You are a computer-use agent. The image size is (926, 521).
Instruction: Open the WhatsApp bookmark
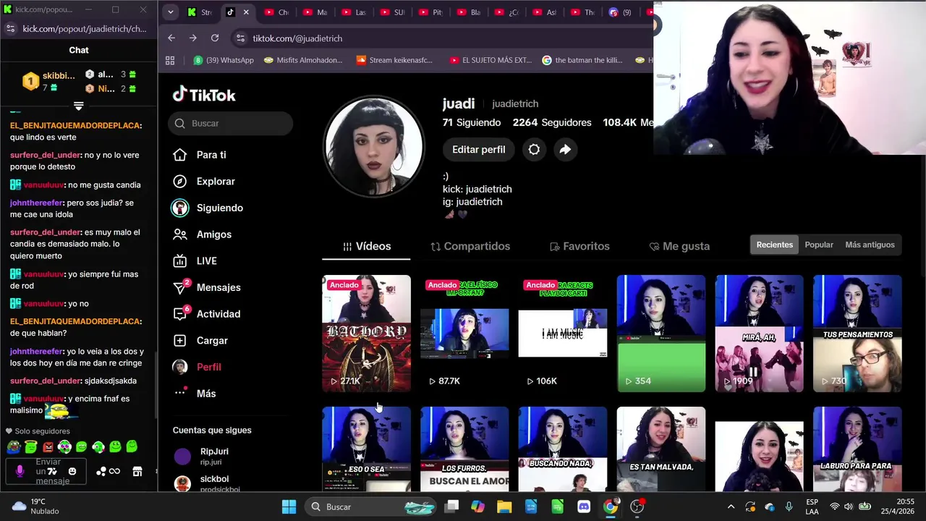(223, 60)
